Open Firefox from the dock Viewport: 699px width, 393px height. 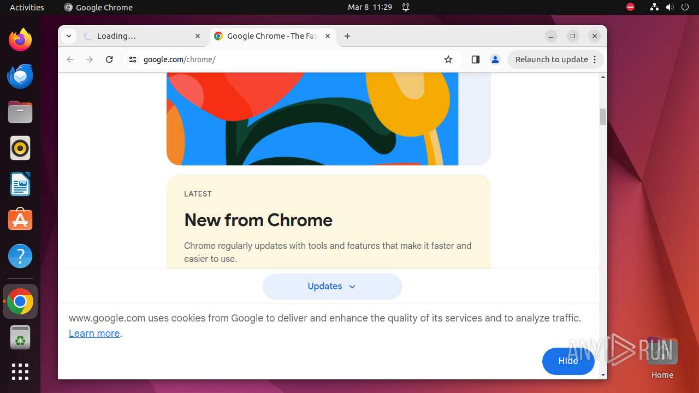(x=20, y=40)
